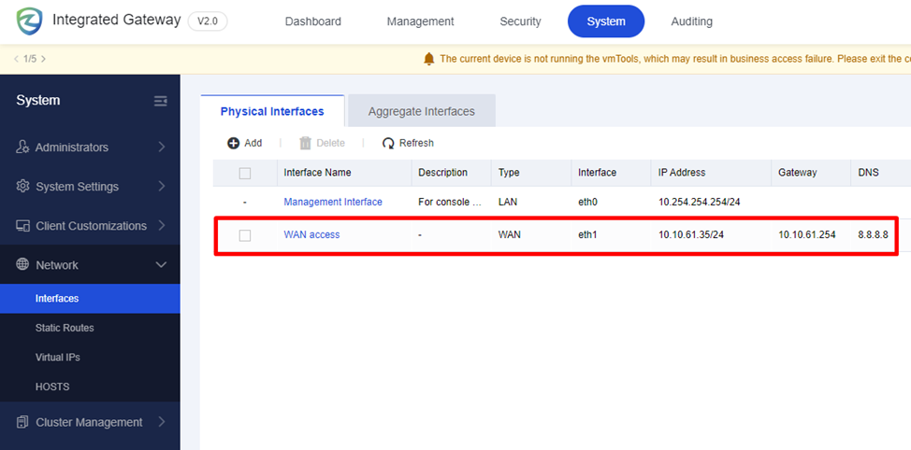Open the Security top menu

[x=520, y=21]
